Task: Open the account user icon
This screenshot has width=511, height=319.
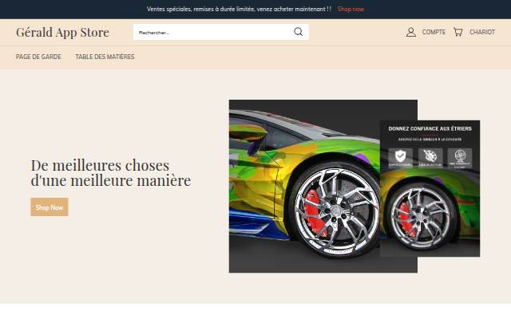Action: pyautogui.click(x=411, y=32)
